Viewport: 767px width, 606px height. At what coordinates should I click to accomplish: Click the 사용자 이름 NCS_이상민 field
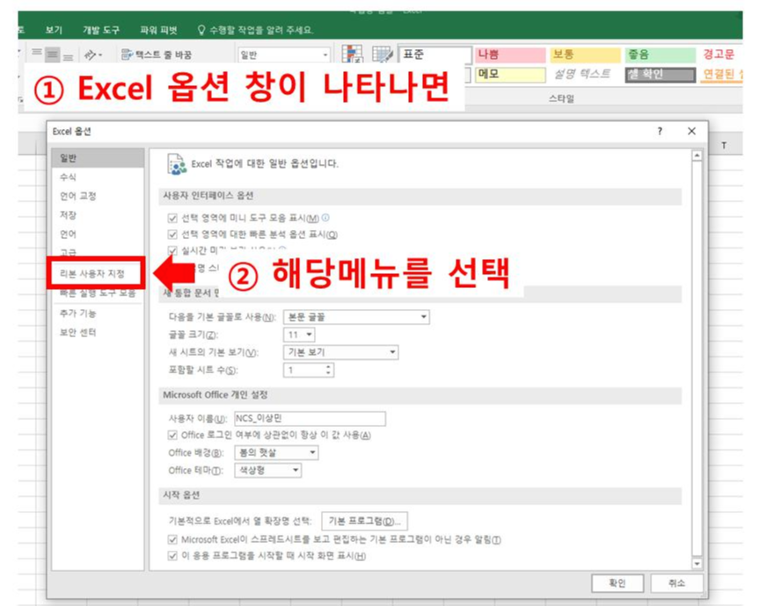[310, 418]
